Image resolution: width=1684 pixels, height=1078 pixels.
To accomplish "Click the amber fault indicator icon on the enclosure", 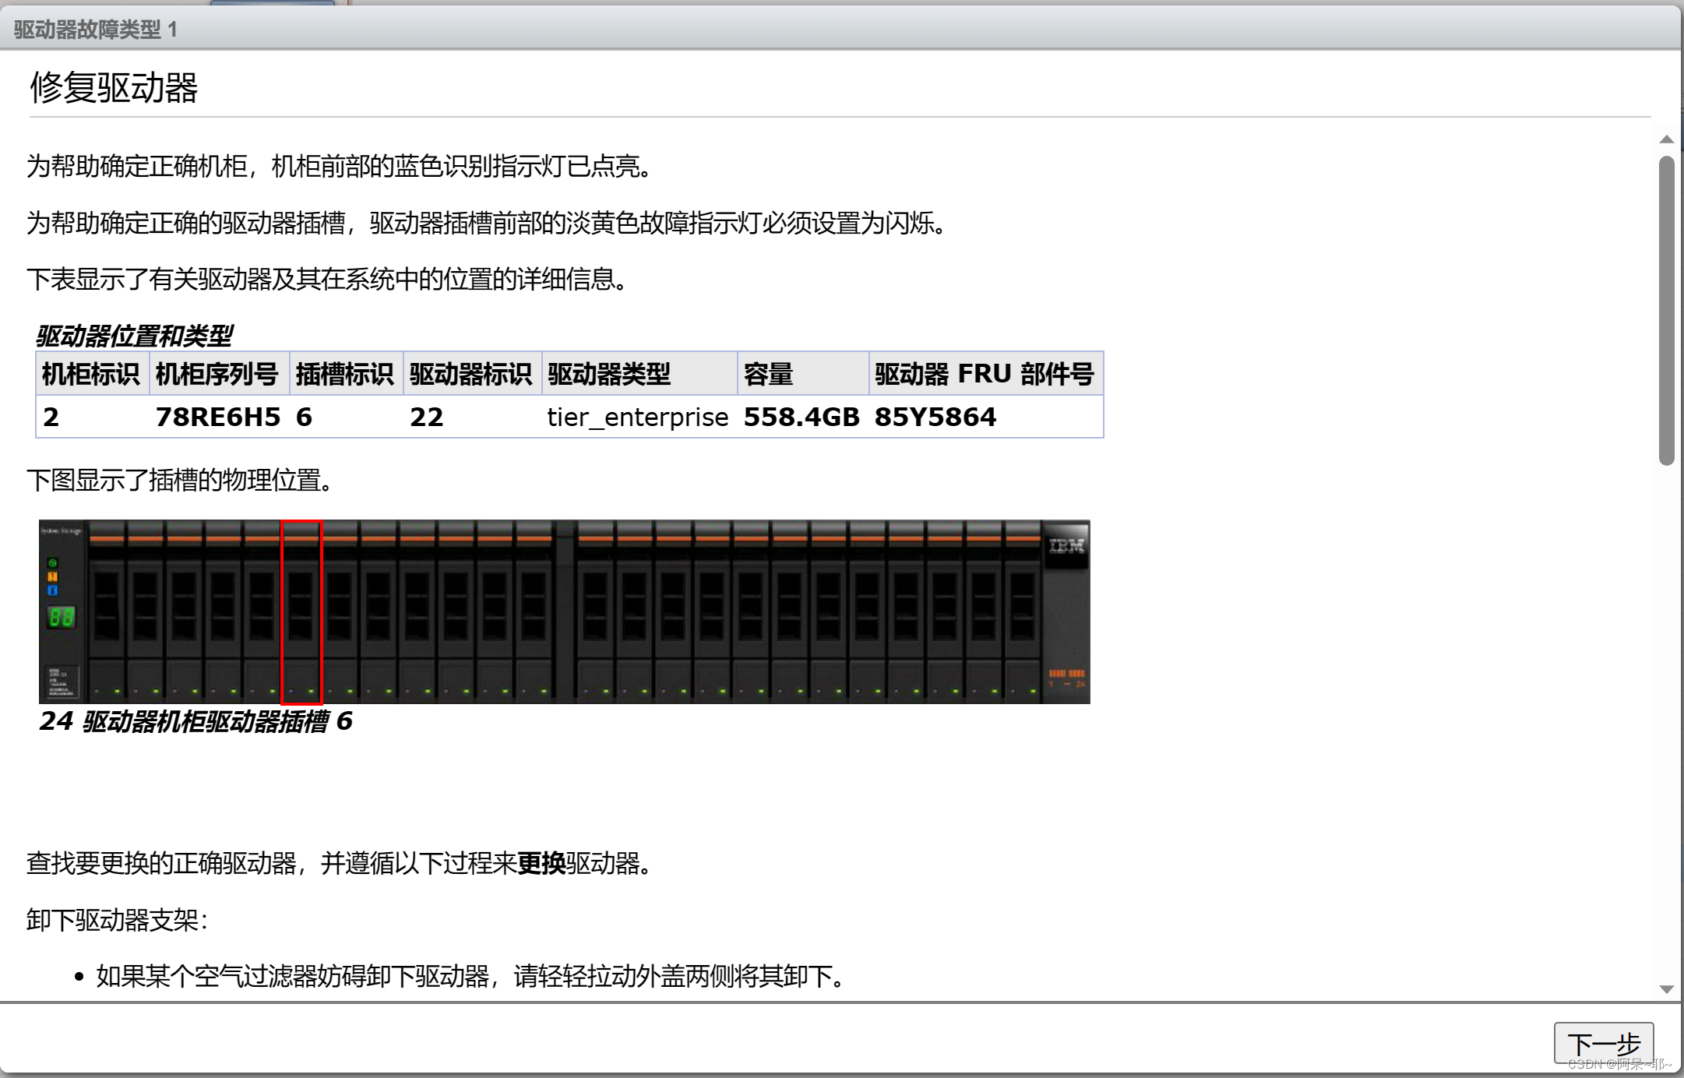I will tap(53, 578).
